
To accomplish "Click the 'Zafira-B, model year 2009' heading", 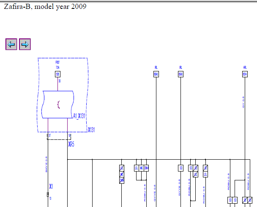I will (x=45, y=7).
